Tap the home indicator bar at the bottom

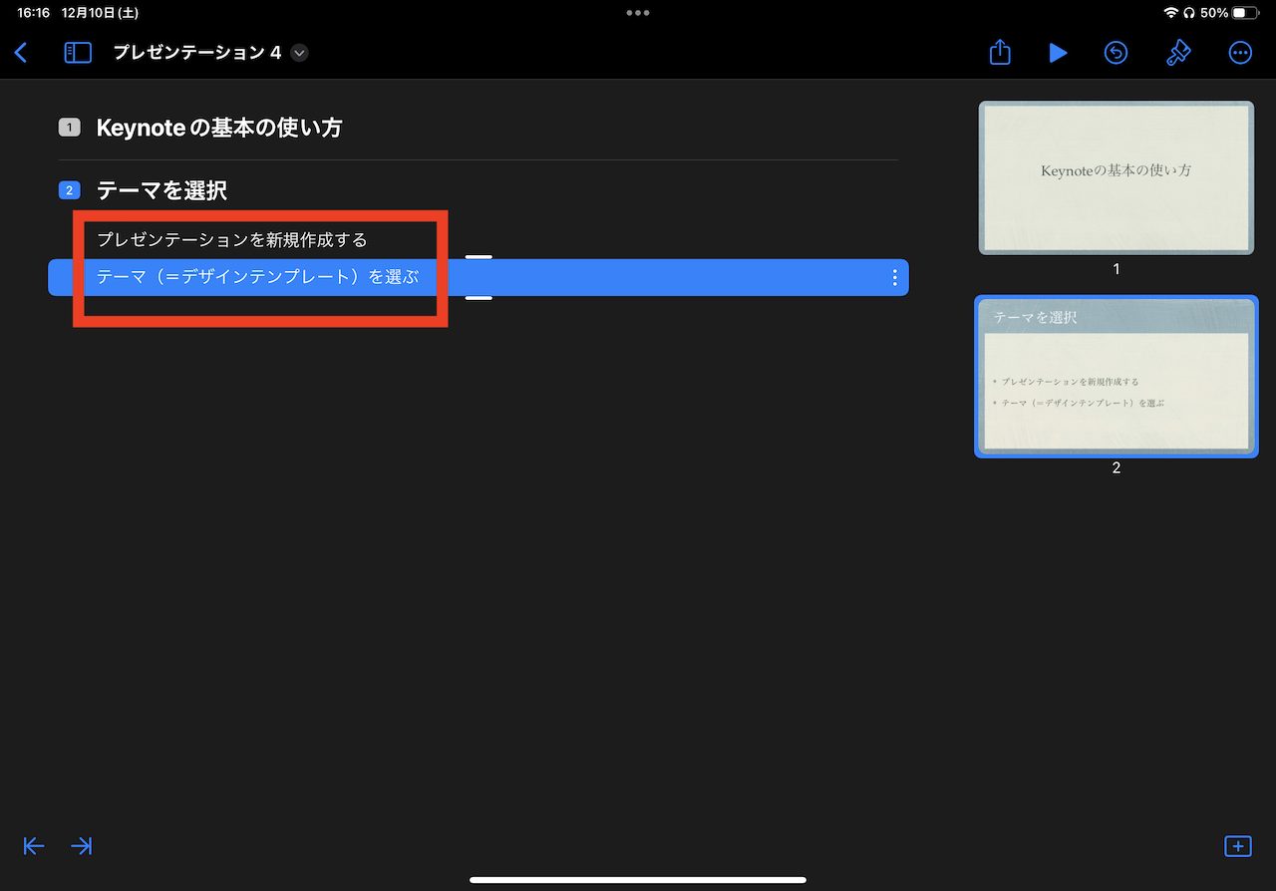(x=638, y=880)
